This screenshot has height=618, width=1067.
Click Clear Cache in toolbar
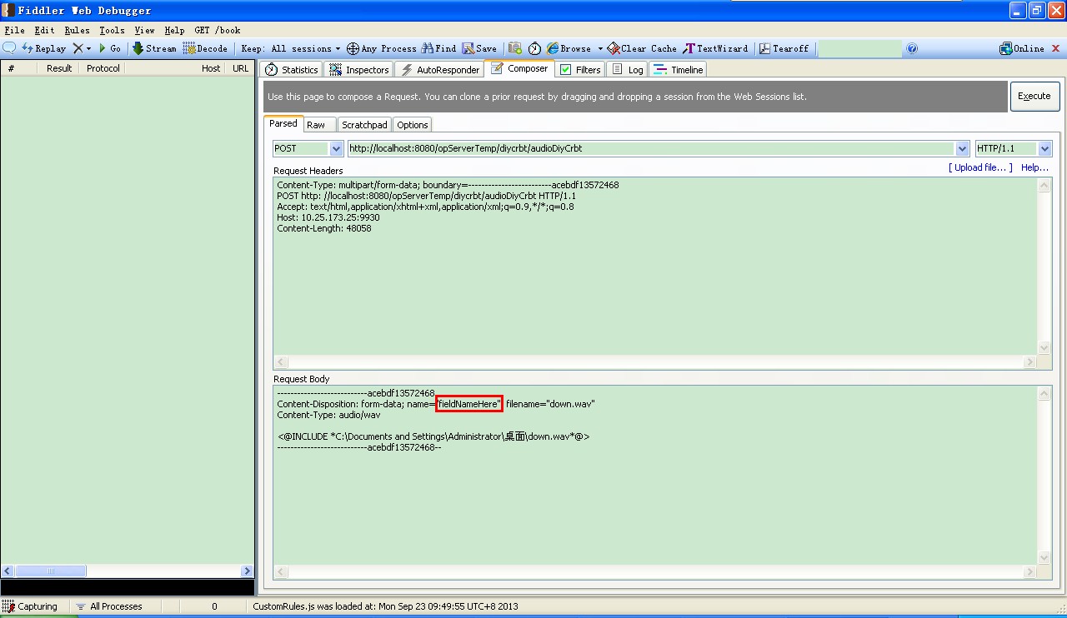tap(642, 48)
